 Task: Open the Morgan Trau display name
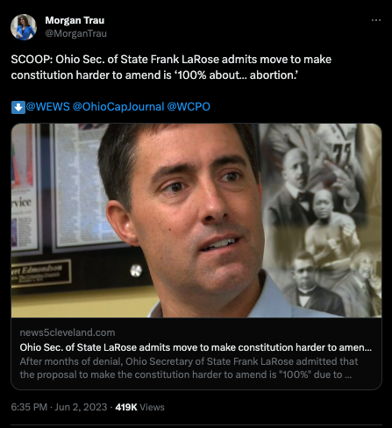tap(75, 20)
